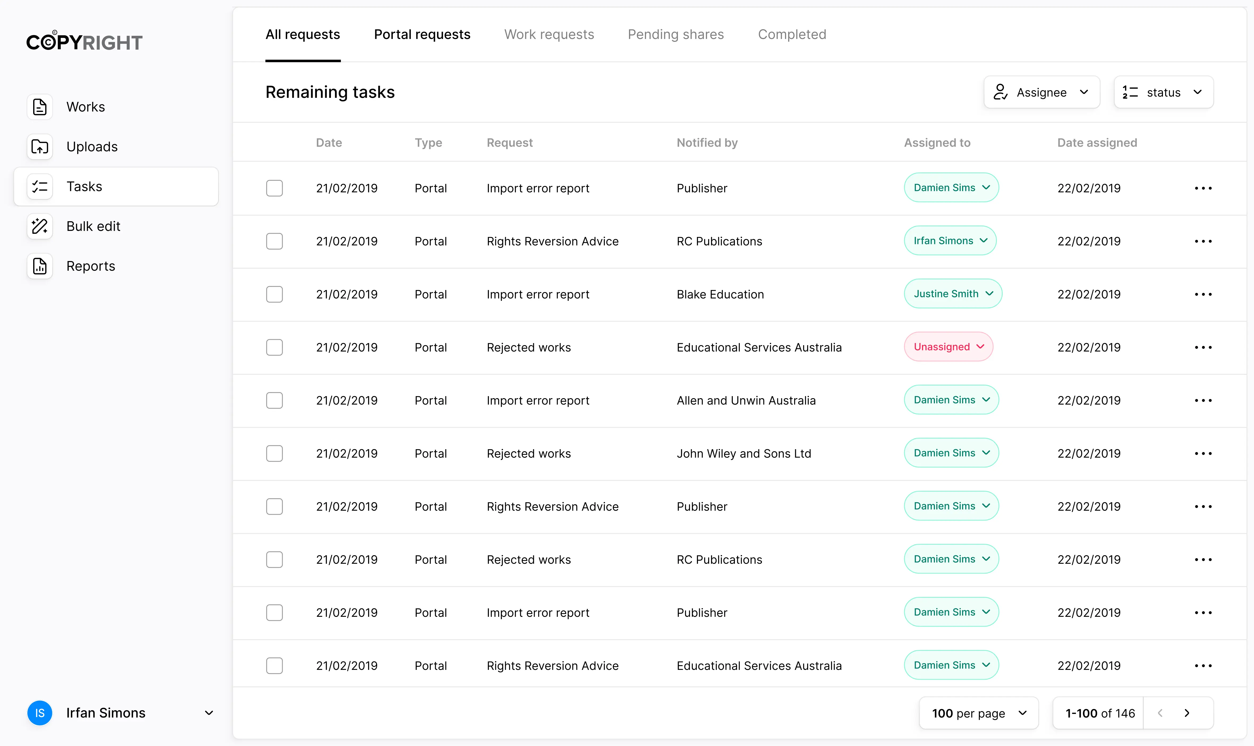This screenshot has height=746, width=1254.
Task: Open more options for Blake Education row
Action: pyautogui.click(x=1203, y=294)
